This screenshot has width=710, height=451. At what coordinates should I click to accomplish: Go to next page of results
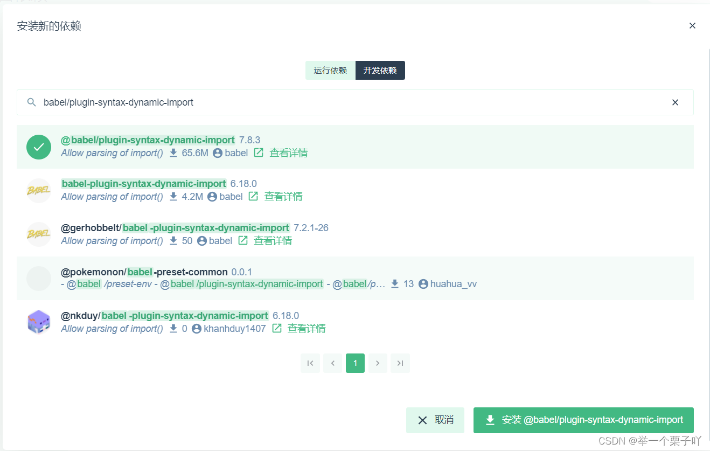tap(378, 363)
